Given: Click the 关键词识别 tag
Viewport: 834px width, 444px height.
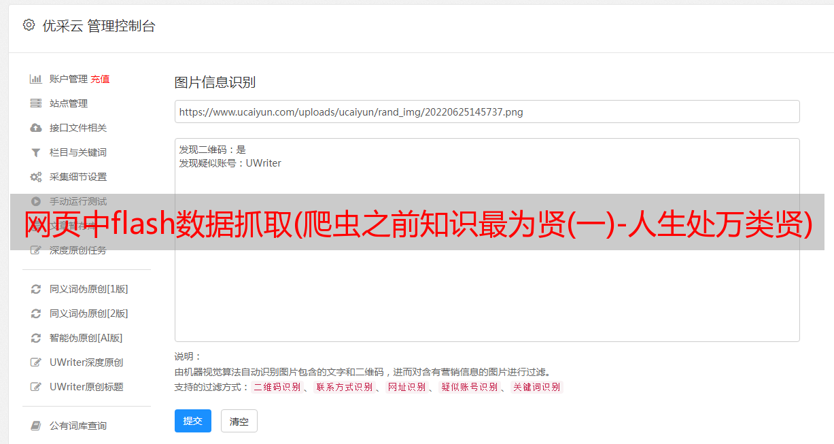Looking at the screenshot, I should (x=537, y=387).
